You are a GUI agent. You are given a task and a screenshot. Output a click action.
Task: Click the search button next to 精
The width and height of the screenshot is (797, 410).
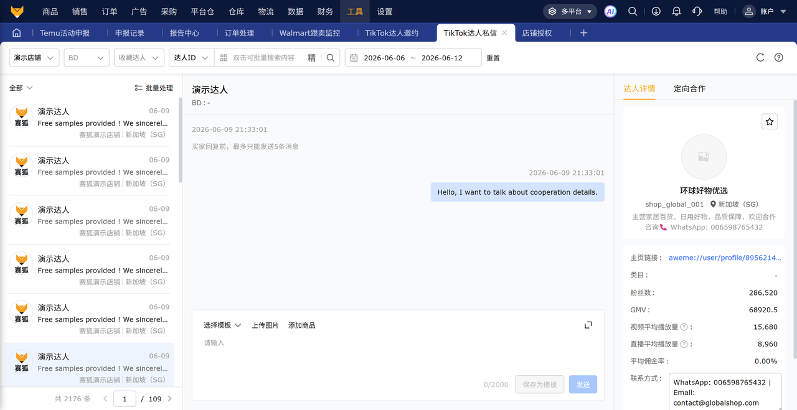(x=331, y=58)
